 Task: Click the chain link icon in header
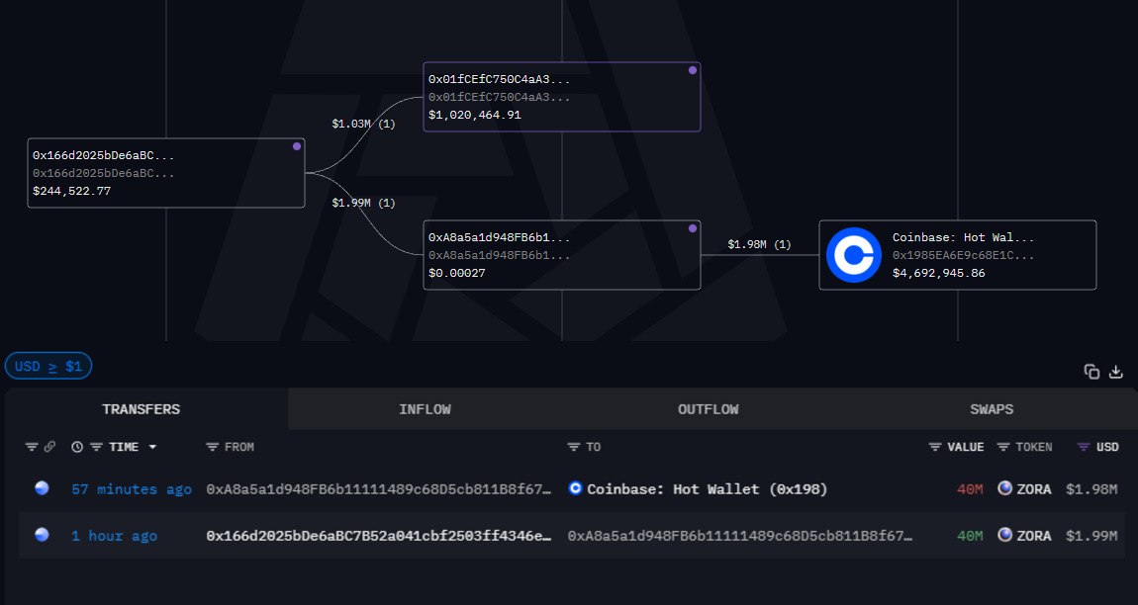(x=49, y=447)
